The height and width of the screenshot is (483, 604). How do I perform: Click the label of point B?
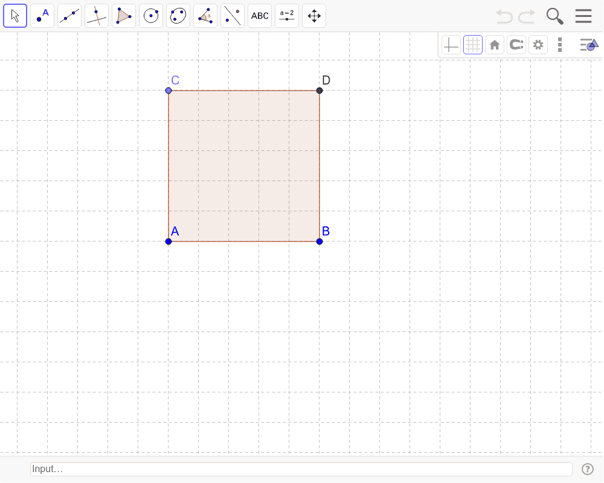point(326,231)
